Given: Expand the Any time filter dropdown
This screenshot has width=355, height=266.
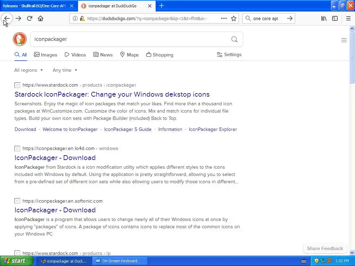Looking at the screenshot, I should click(65, 70).
